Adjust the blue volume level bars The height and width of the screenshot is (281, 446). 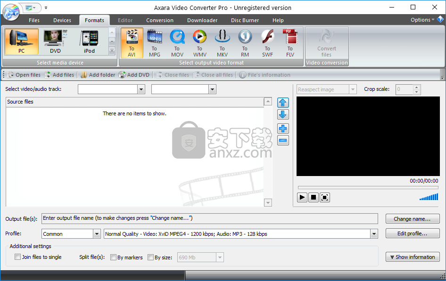coord(429,197)
